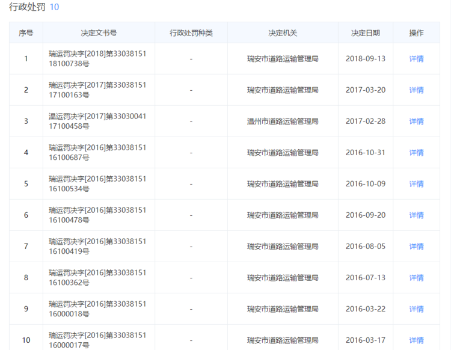Click 瑞安市道路运输管理局 in row 4
Viewport: 451px width, 350px height.
(x=283, y=152)
